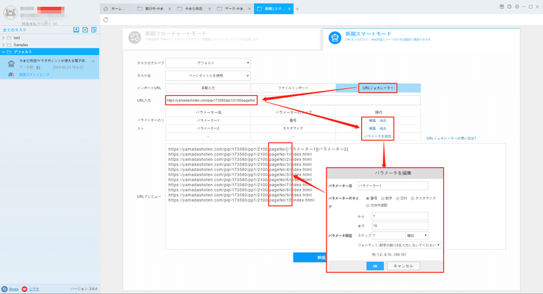Click the やまだ task's data count 61
Viewport: 543px width, 294px height.
(38, 67)
